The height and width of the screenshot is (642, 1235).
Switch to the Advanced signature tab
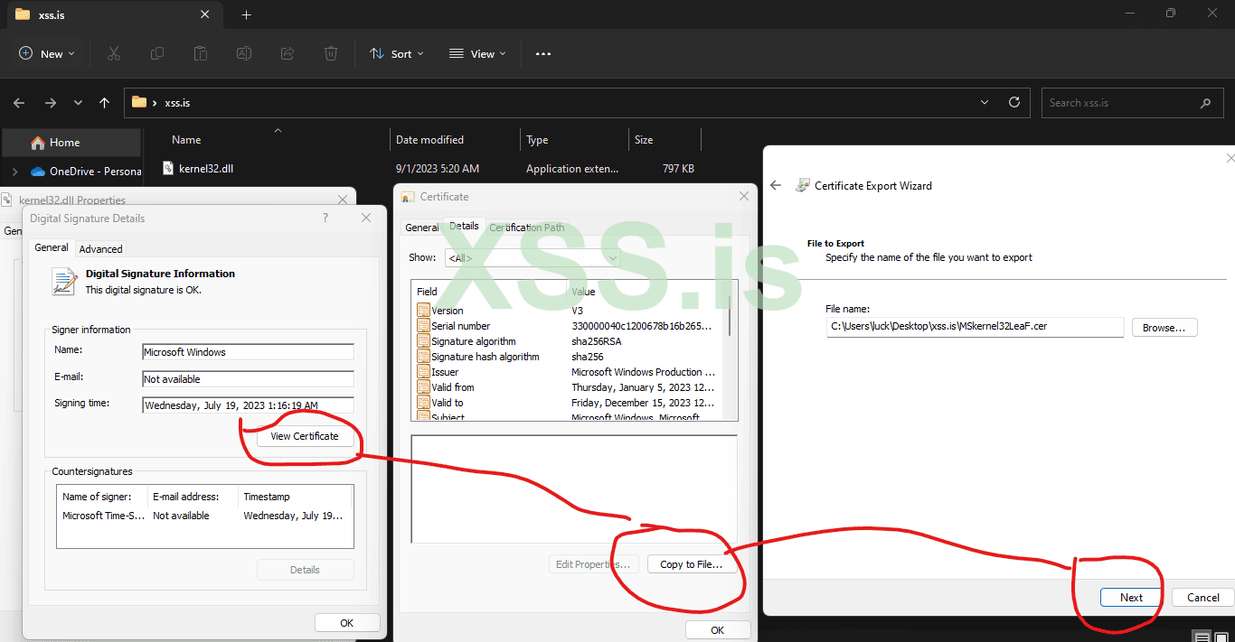tap(100, 249)
